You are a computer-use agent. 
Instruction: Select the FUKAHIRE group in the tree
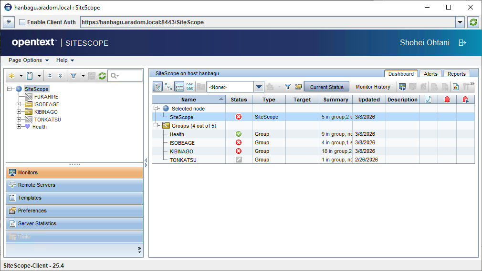46,96
